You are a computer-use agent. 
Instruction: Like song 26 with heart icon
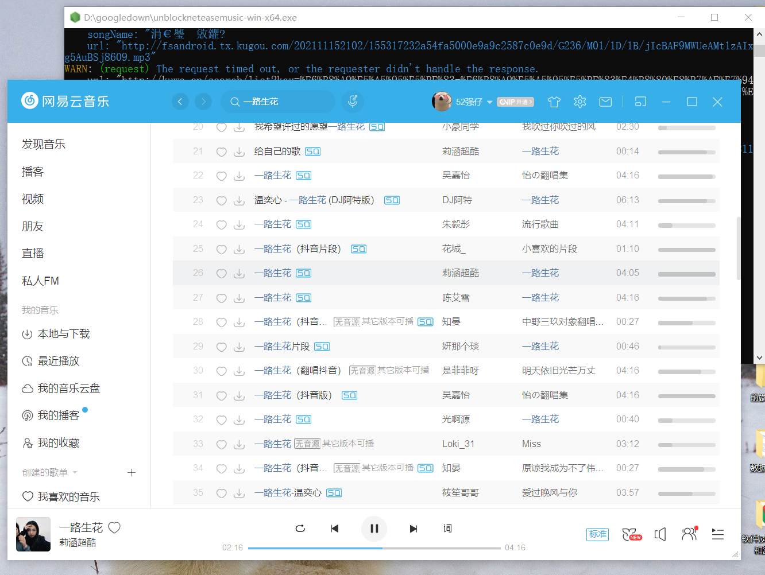pyautogui.click(x=221, y=274)
